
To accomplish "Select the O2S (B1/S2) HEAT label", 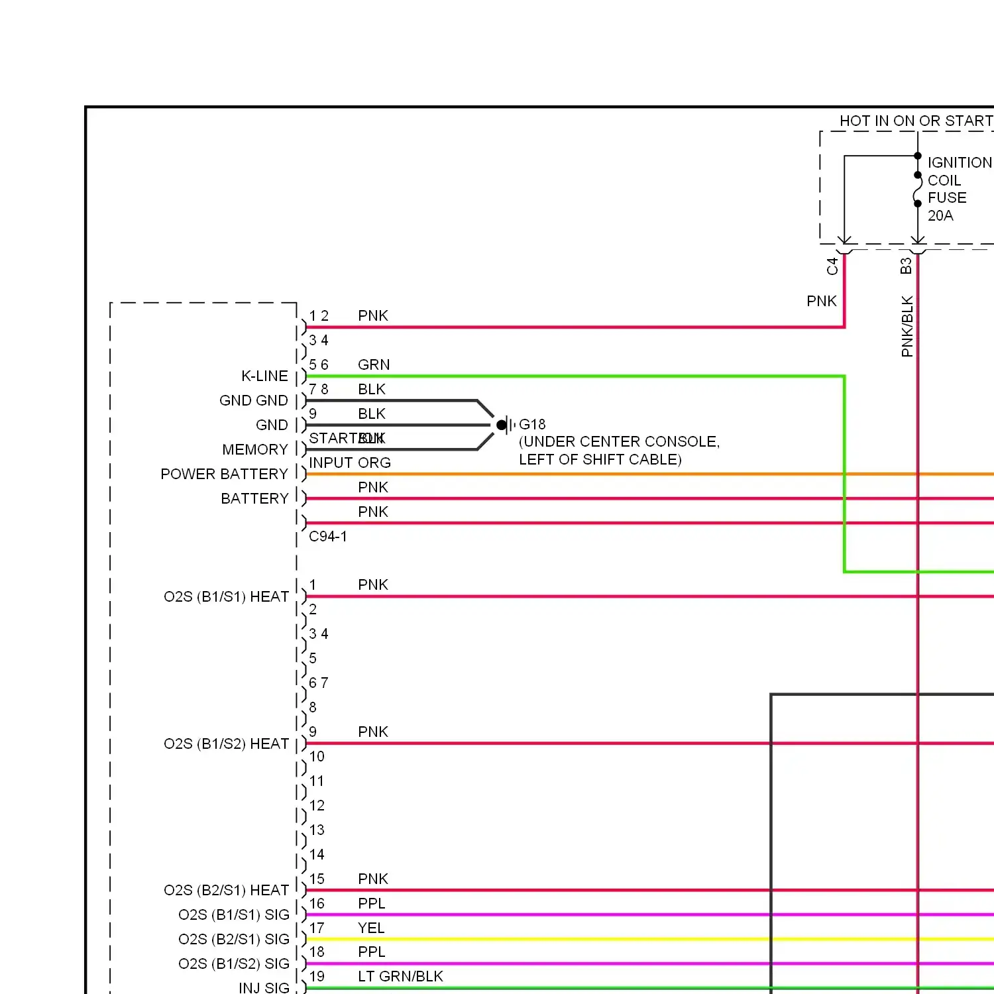I will 227,744.
